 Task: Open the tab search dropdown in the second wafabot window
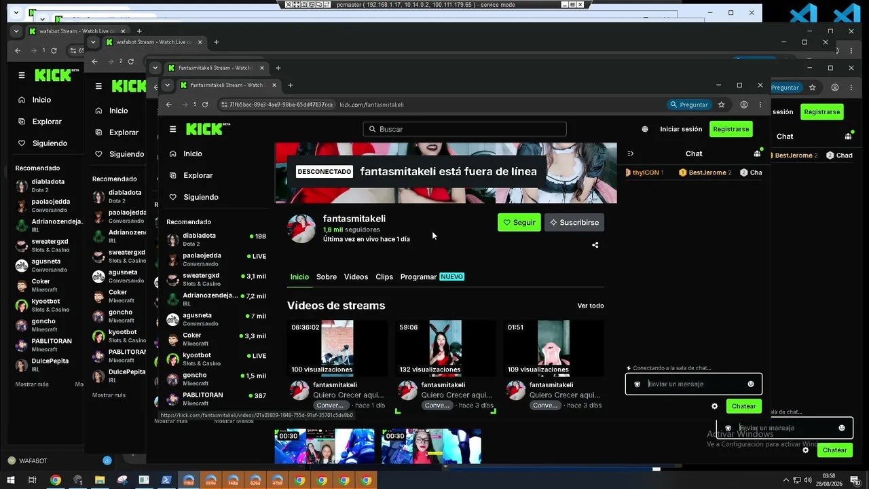pos(93,42)
